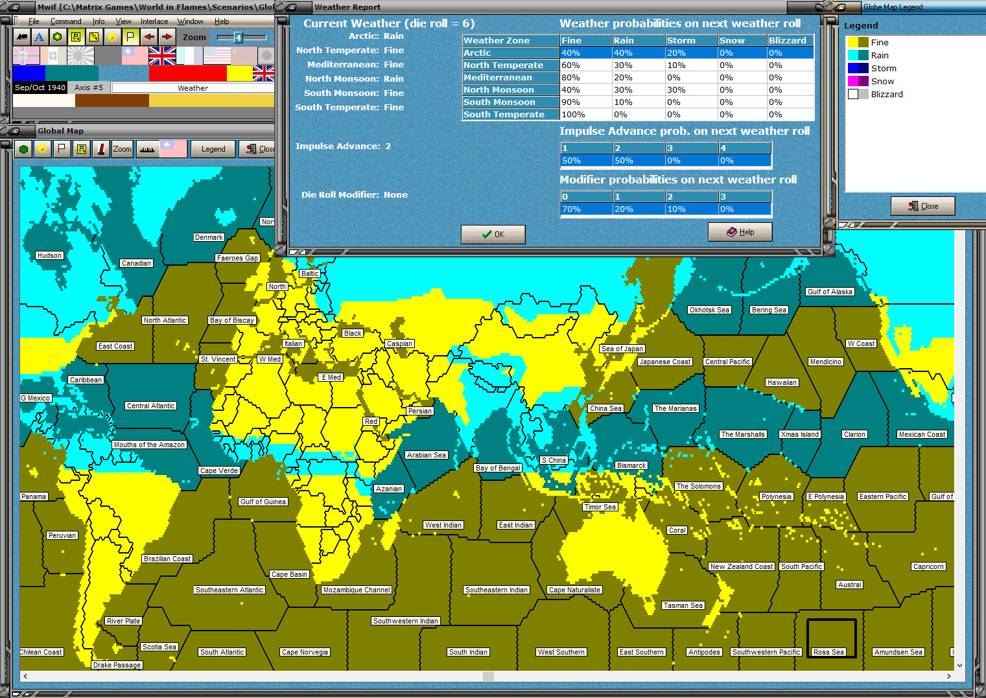
Task: Click the Fine color swatch in the legend
Action: click(858, 42)
